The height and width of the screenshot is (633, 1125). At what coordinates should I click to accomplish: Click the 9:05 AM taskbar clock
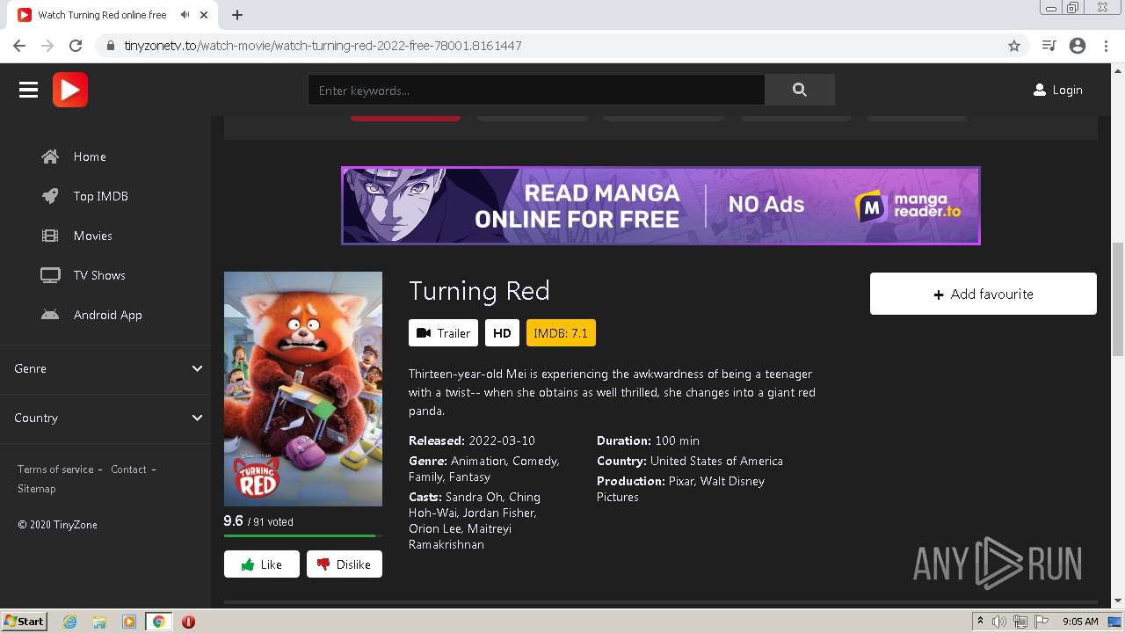[1080, 622]
